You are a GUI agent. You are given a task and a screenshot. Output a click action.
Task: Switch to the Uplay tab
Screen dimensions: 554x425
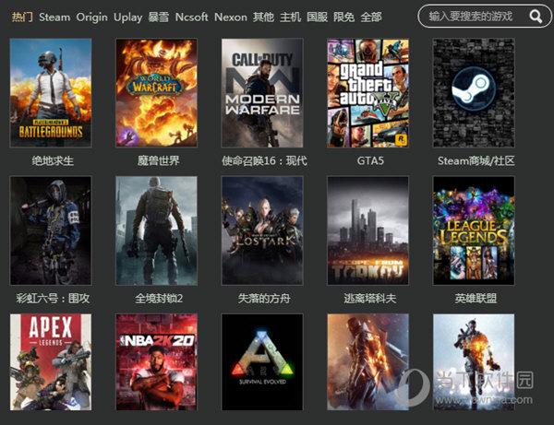click(128, 17)
